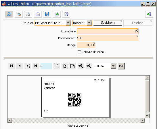157x129 pixels.
Task: Open the 100% zoom level dropdown
Action: [113, 66]
